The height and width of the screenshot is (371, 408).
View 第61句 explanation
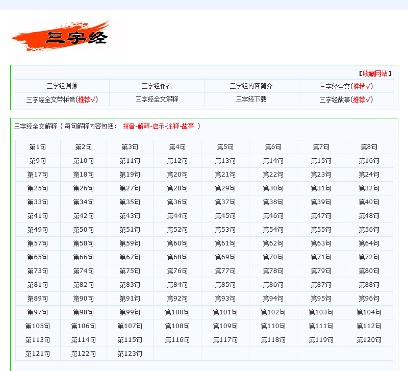pyautogui.click(x=225, y=244)
